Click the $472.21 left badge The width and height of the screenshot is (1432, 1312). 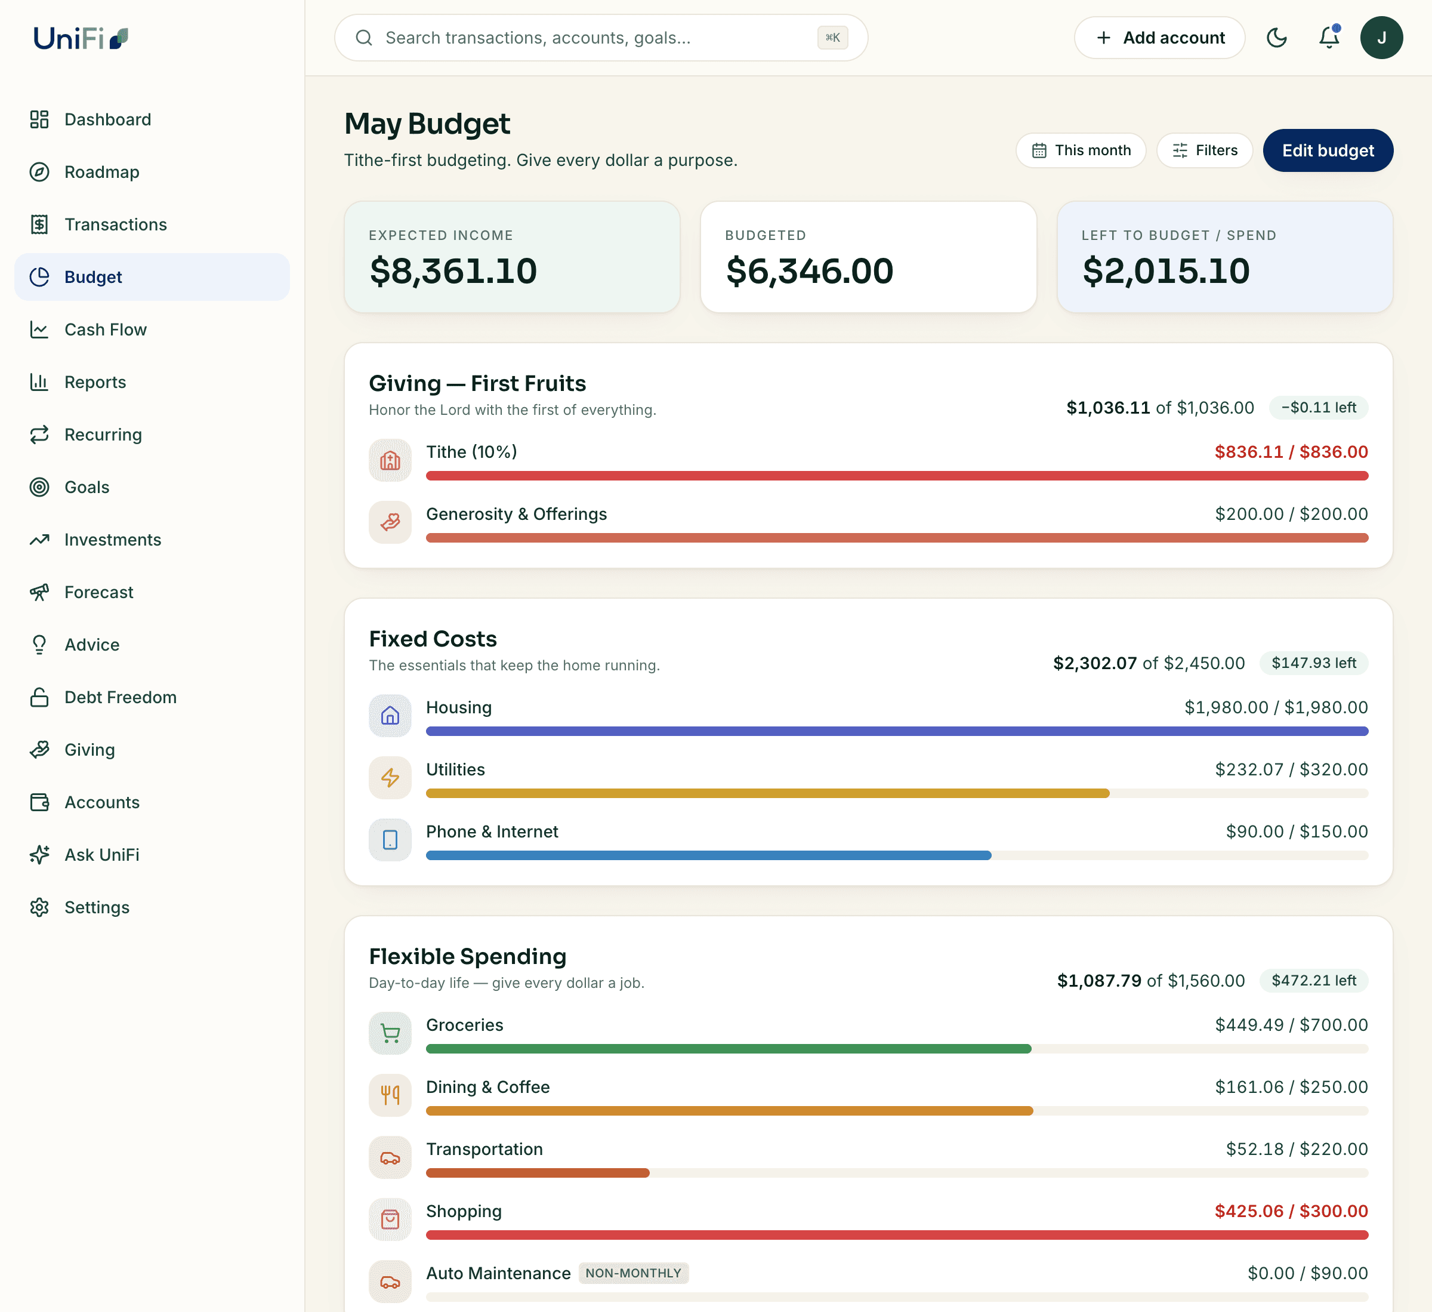tap(1313, 981)
